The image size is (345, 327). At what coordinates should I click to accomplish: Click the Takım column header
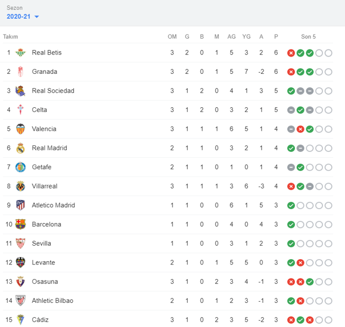[x=10, y=37]
